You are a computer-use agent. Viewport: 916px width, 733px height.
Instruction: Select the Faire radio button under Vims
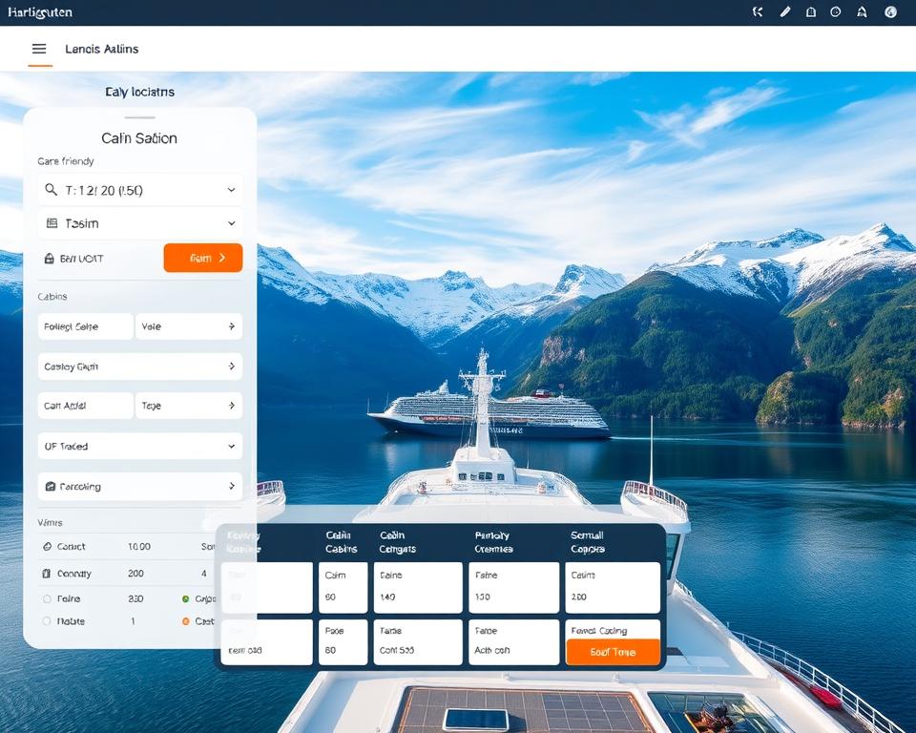pos(48,598)
